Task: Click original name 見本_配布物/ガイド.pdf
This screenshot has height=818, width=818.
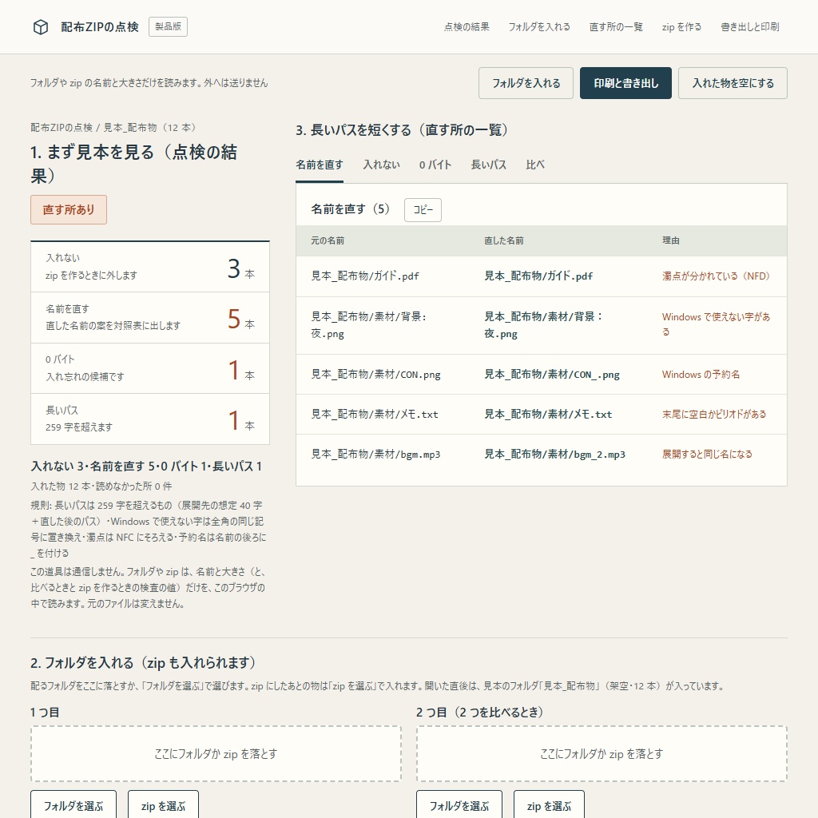Action: click(x=365, y=276)
